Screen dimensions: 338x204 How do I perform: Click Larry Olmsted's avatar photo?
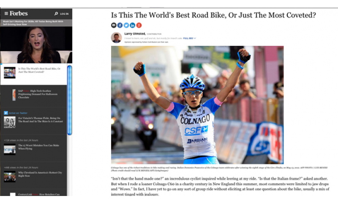[117, 38]
